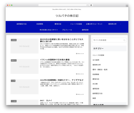Open the article 2026年の投資戦略

pos(62,80)
